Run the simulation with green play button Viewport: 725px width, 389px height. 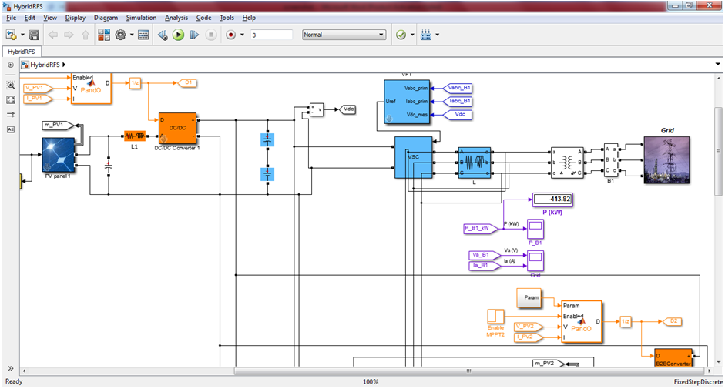click(x=178, y=35)
